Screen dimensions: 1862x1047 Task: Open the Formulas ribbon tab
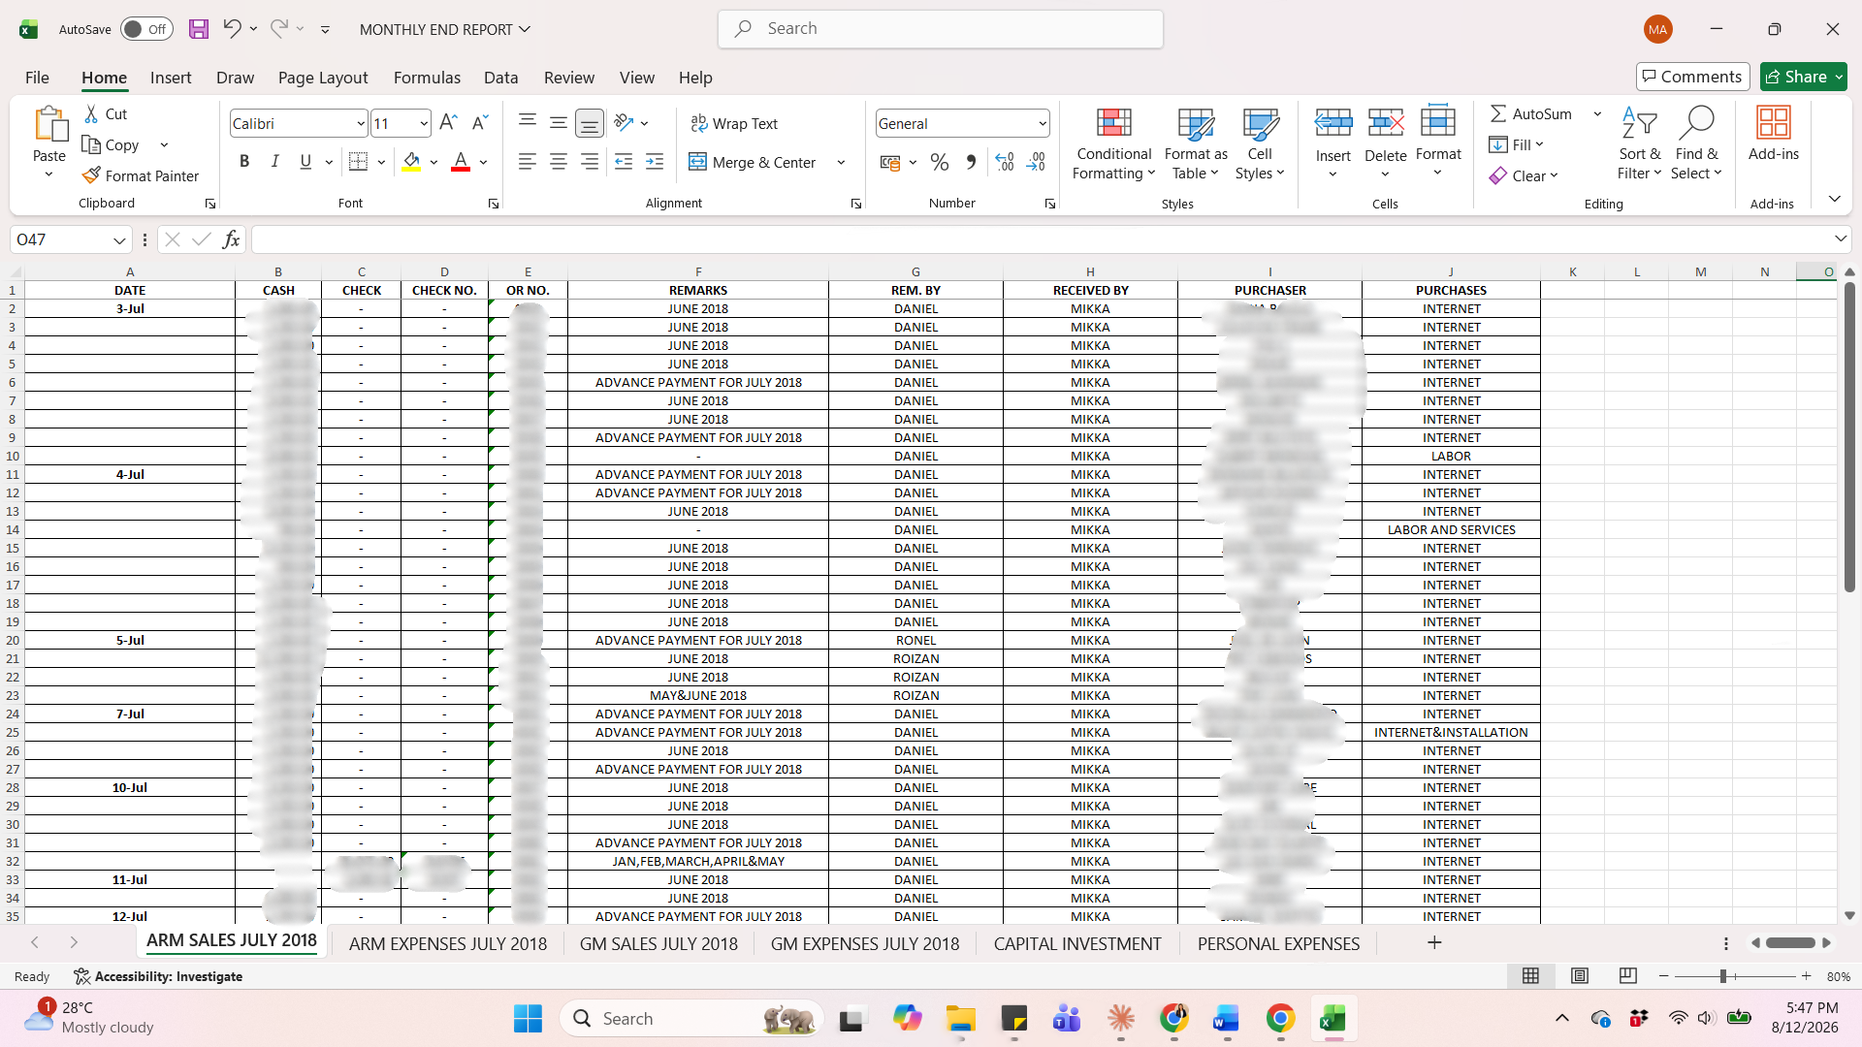[x=427, y=78]
